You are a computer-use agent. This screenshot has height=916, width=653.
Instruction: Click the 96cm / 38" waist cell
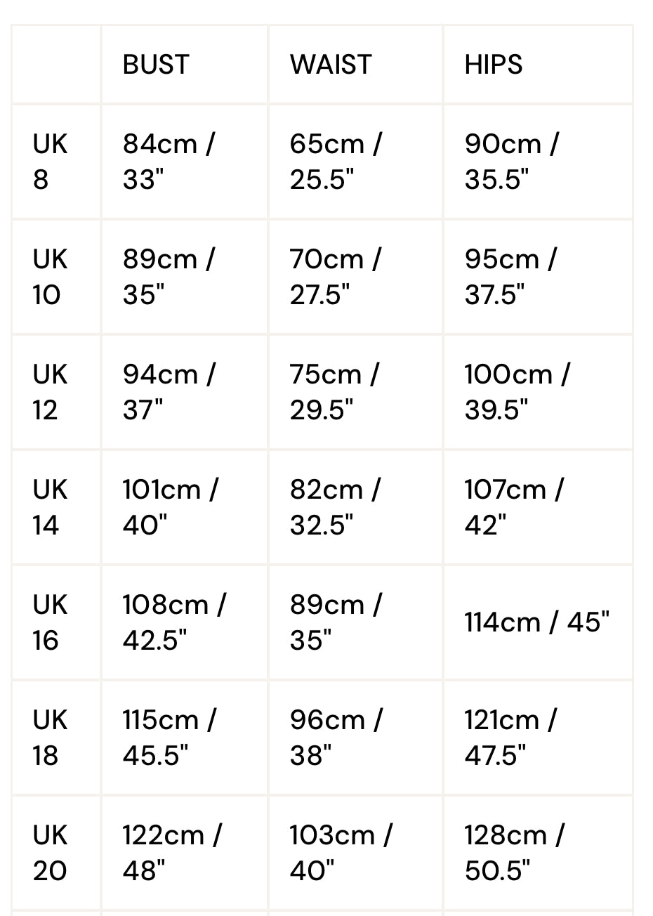point(336,738)
